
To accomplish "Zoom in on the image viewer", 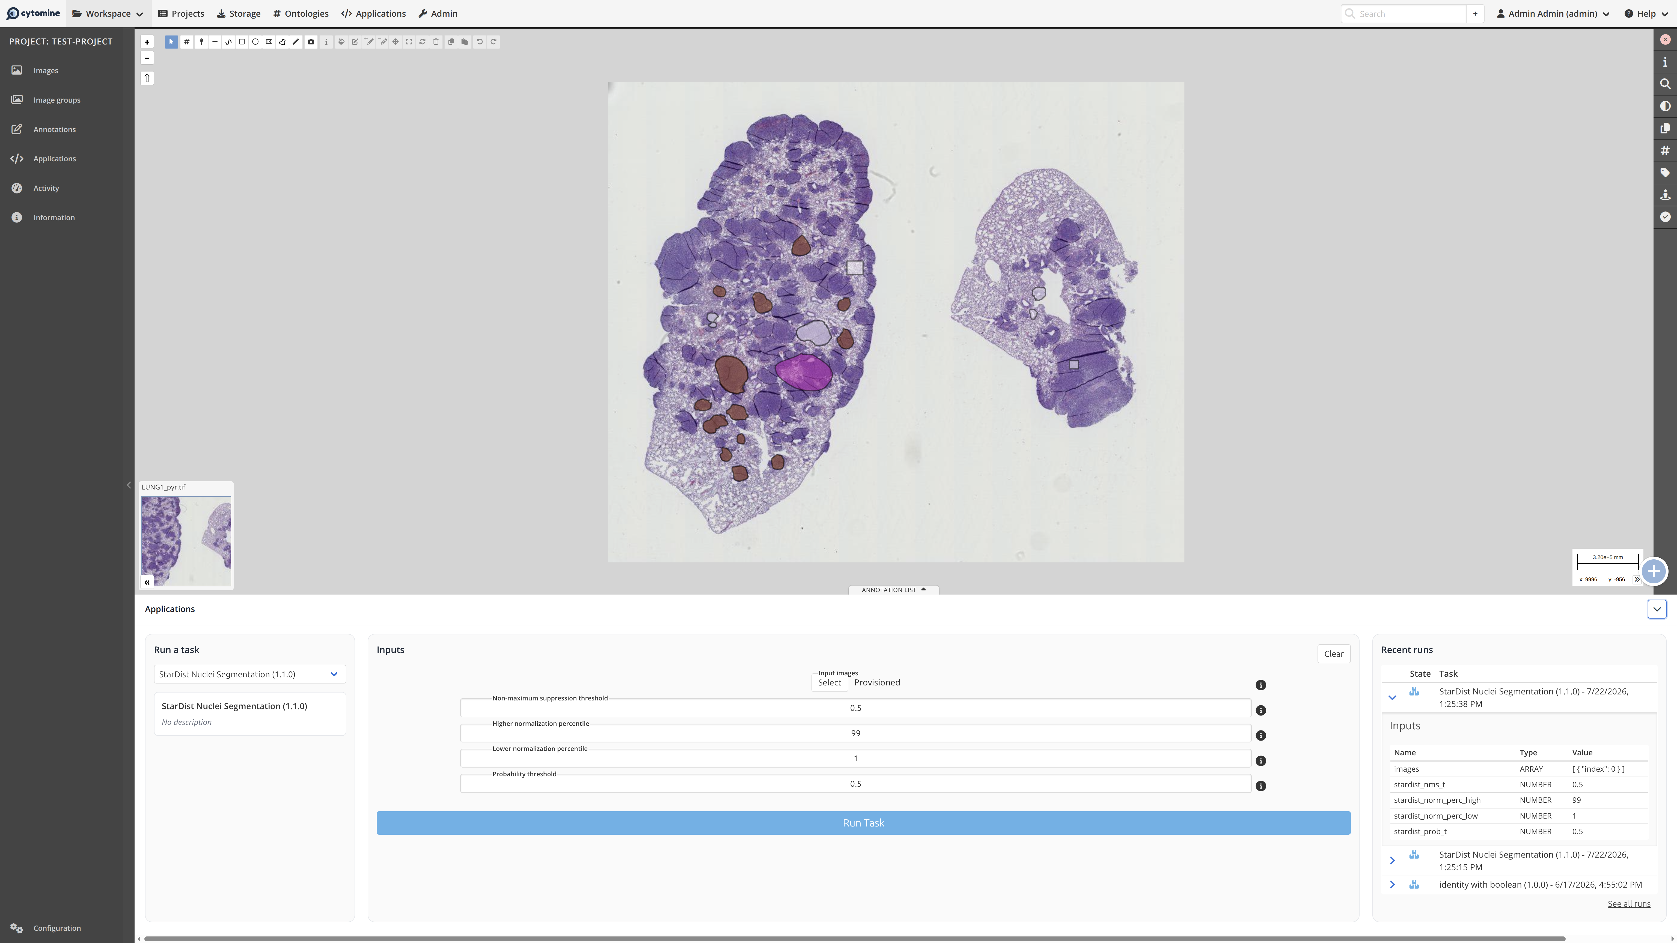I will pyautogui.click(x=147, y=42).
